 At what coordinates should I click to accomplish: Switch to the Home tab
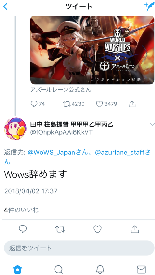click(18, 269)
